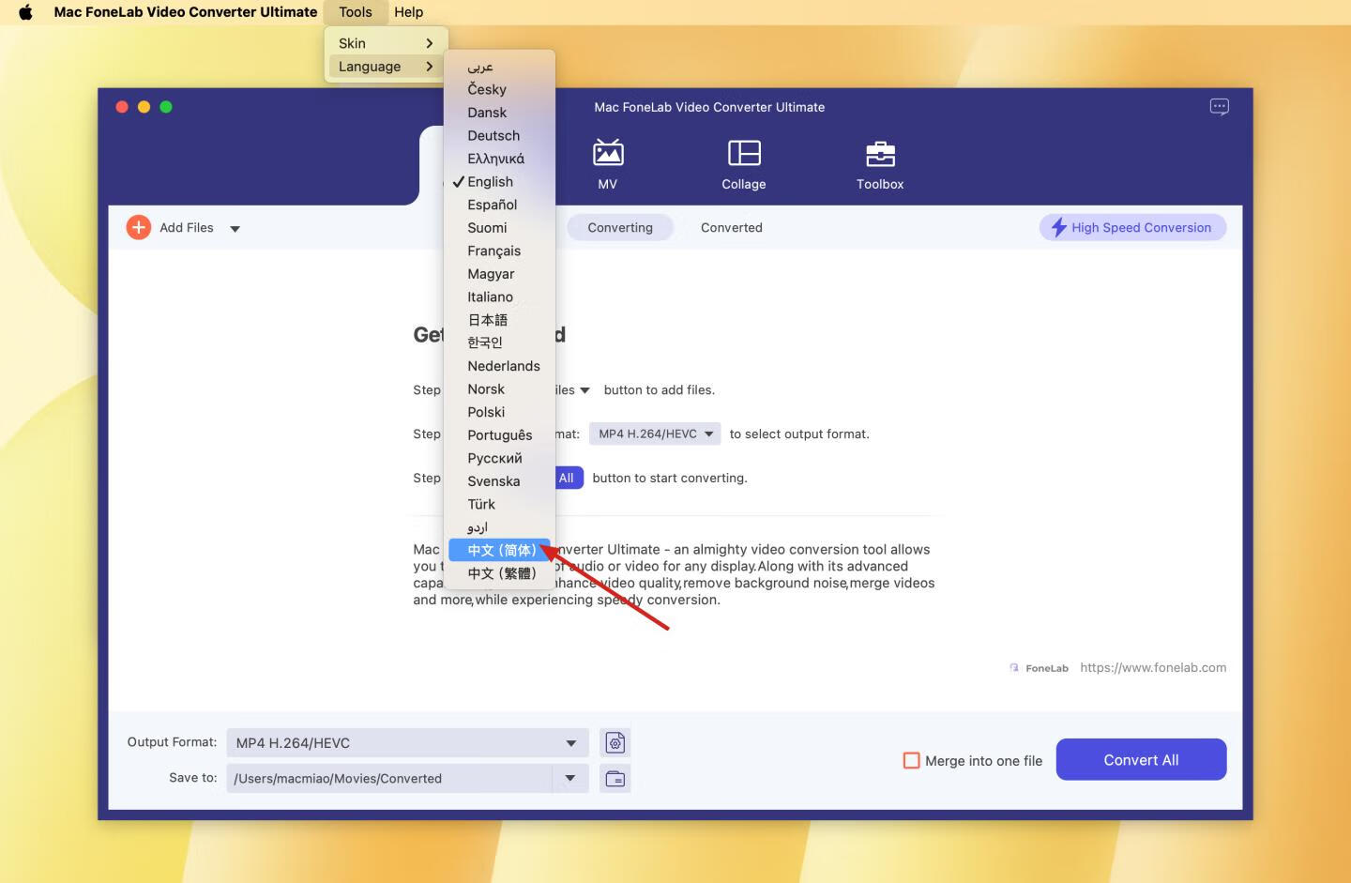Click the Convert All button

click(1141, 759)
